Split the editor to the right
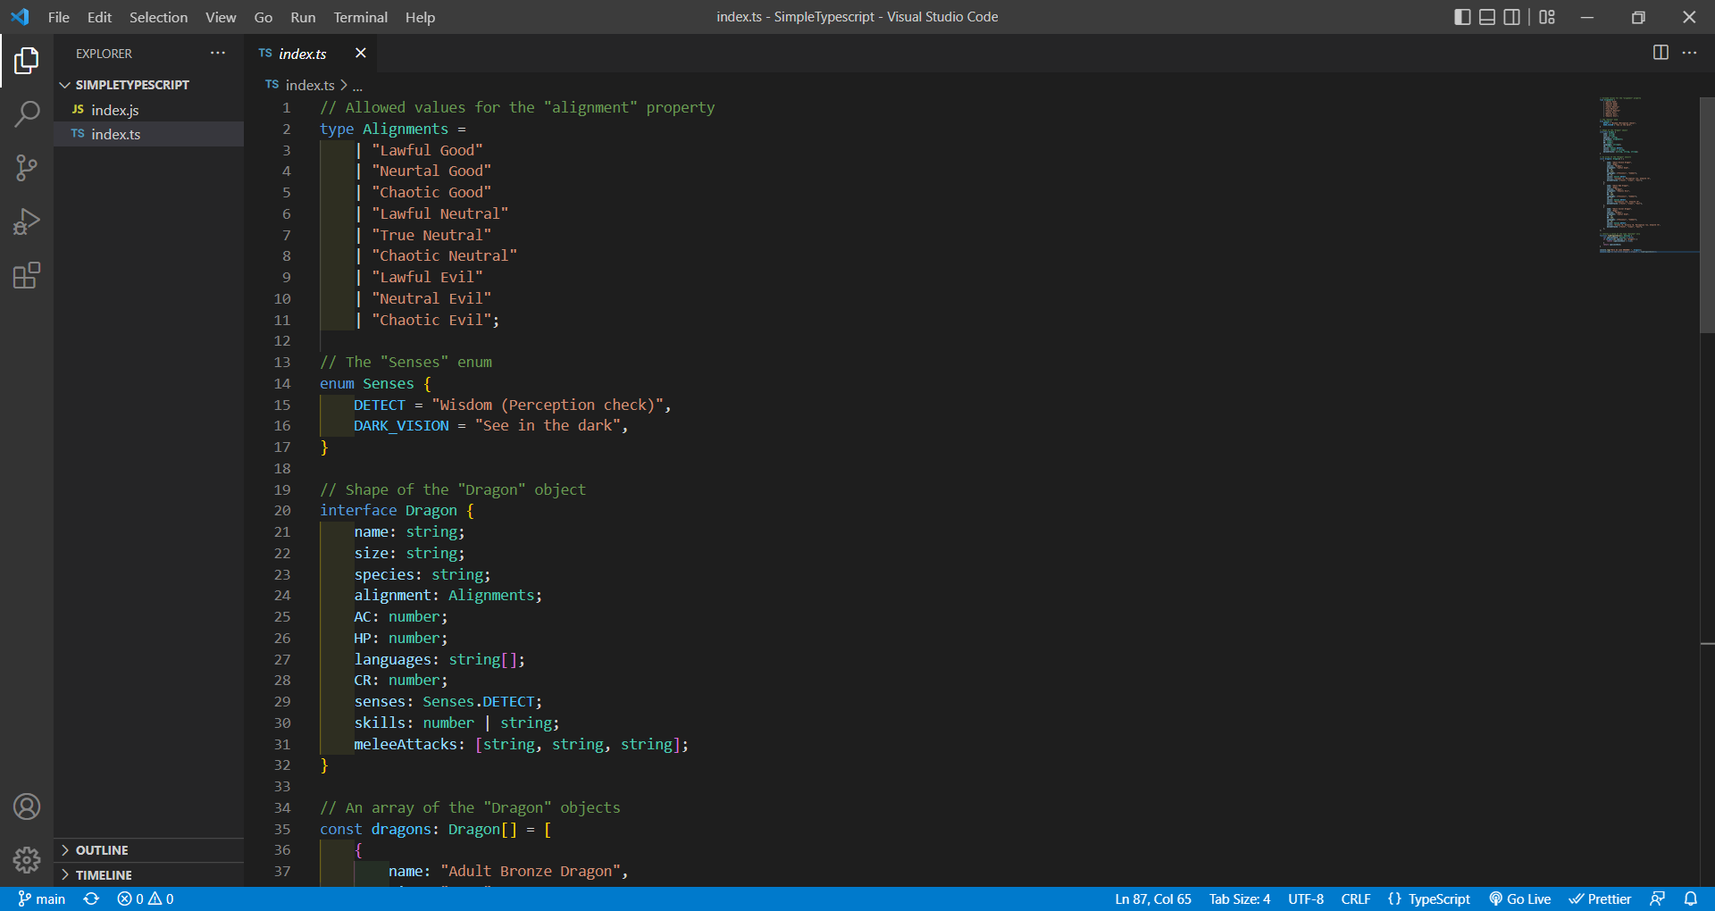The image size is (1715, 911). [1661, 53]
